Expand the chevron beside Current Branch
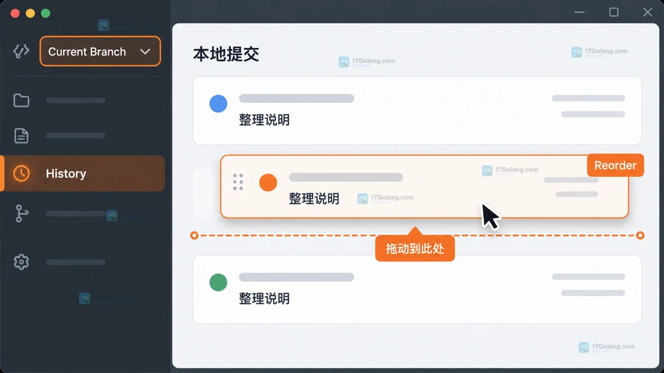Screen dimensions: 664x373 [145, 52]
